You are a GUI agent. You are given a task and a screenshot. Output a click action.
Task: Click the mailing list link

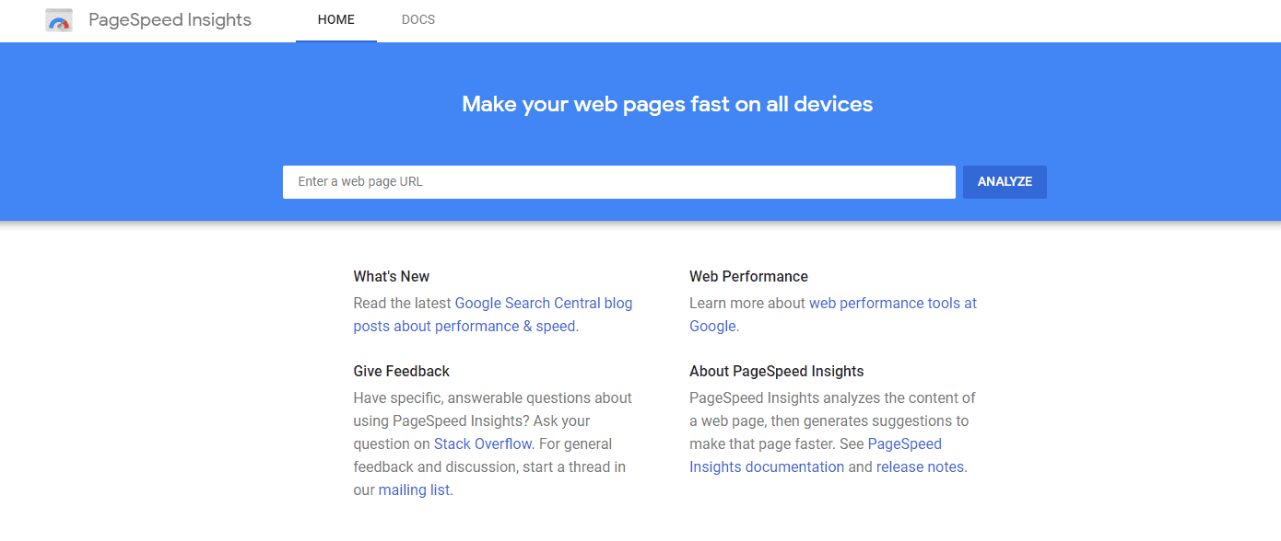413,489
